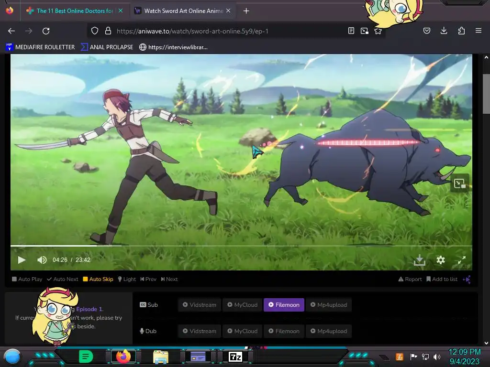Image resolution: width=490 pixels, height=367 pixels.
Task: Save page to Pocket
Action: click(x=427, y=31)
